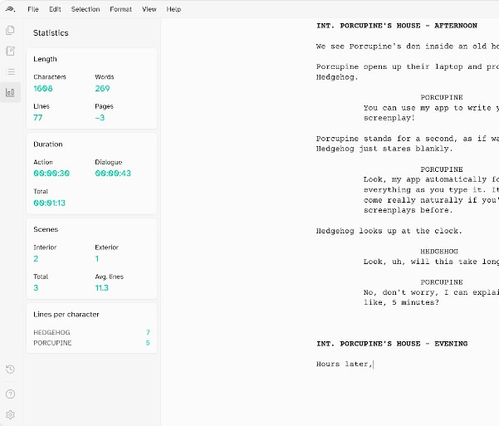Open the notes notebook icon in sidebar

tap(10, 51)
